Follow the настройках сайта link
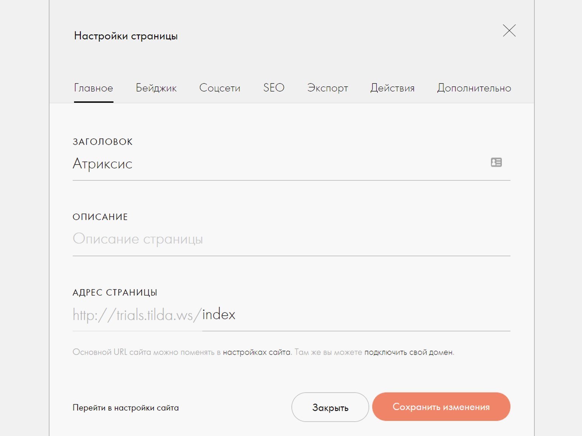 point(257,352)
